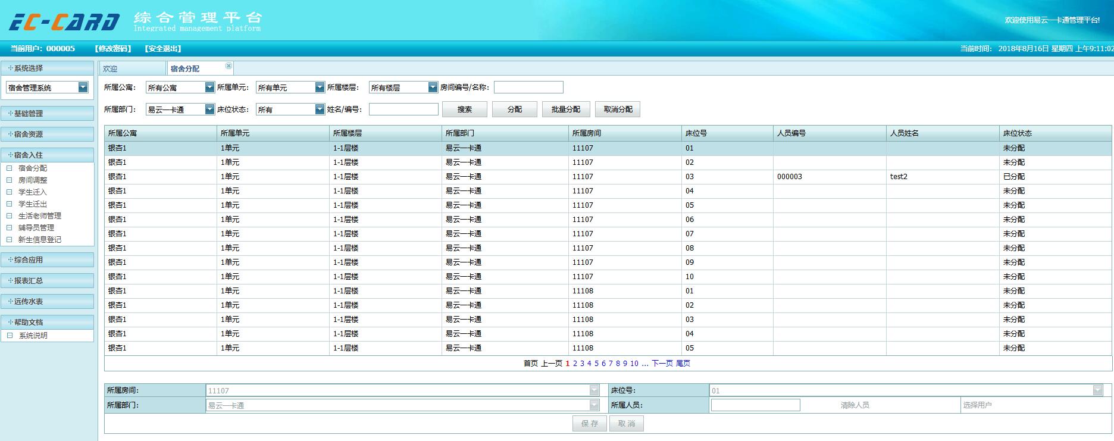
Task: Select room 11108 row with bed 01
Action: [x=608, y=291]
